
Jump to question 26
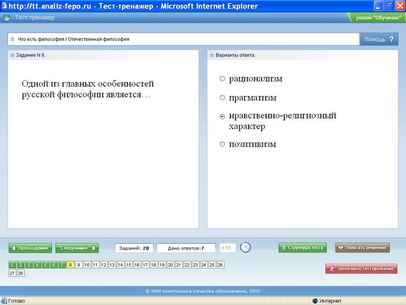(220, 265)
